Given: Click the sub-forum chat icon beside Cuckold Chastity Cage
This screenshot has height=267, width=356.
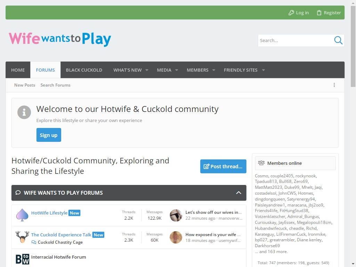Looking at the screenshot, I should click(34, 242).
